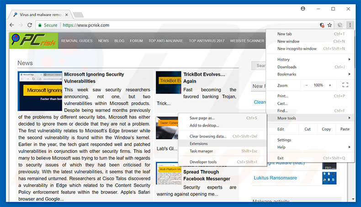
Task: Click the grey extension icon beside menu
Action: (340, 25)
